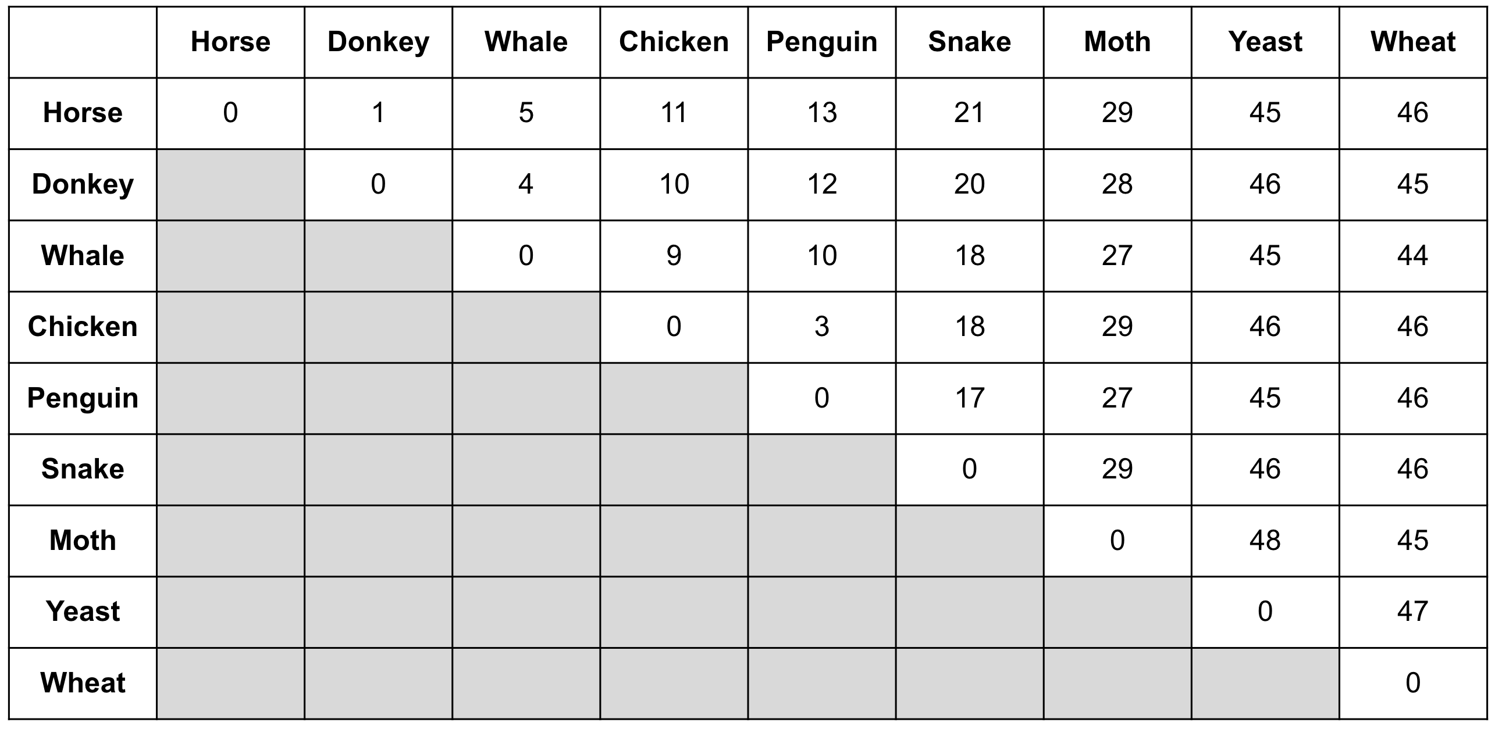This screenshot has height=729, width=1495.
Task: Select the Whale–Wheat cell showing 44
Action: [1413, 256]
